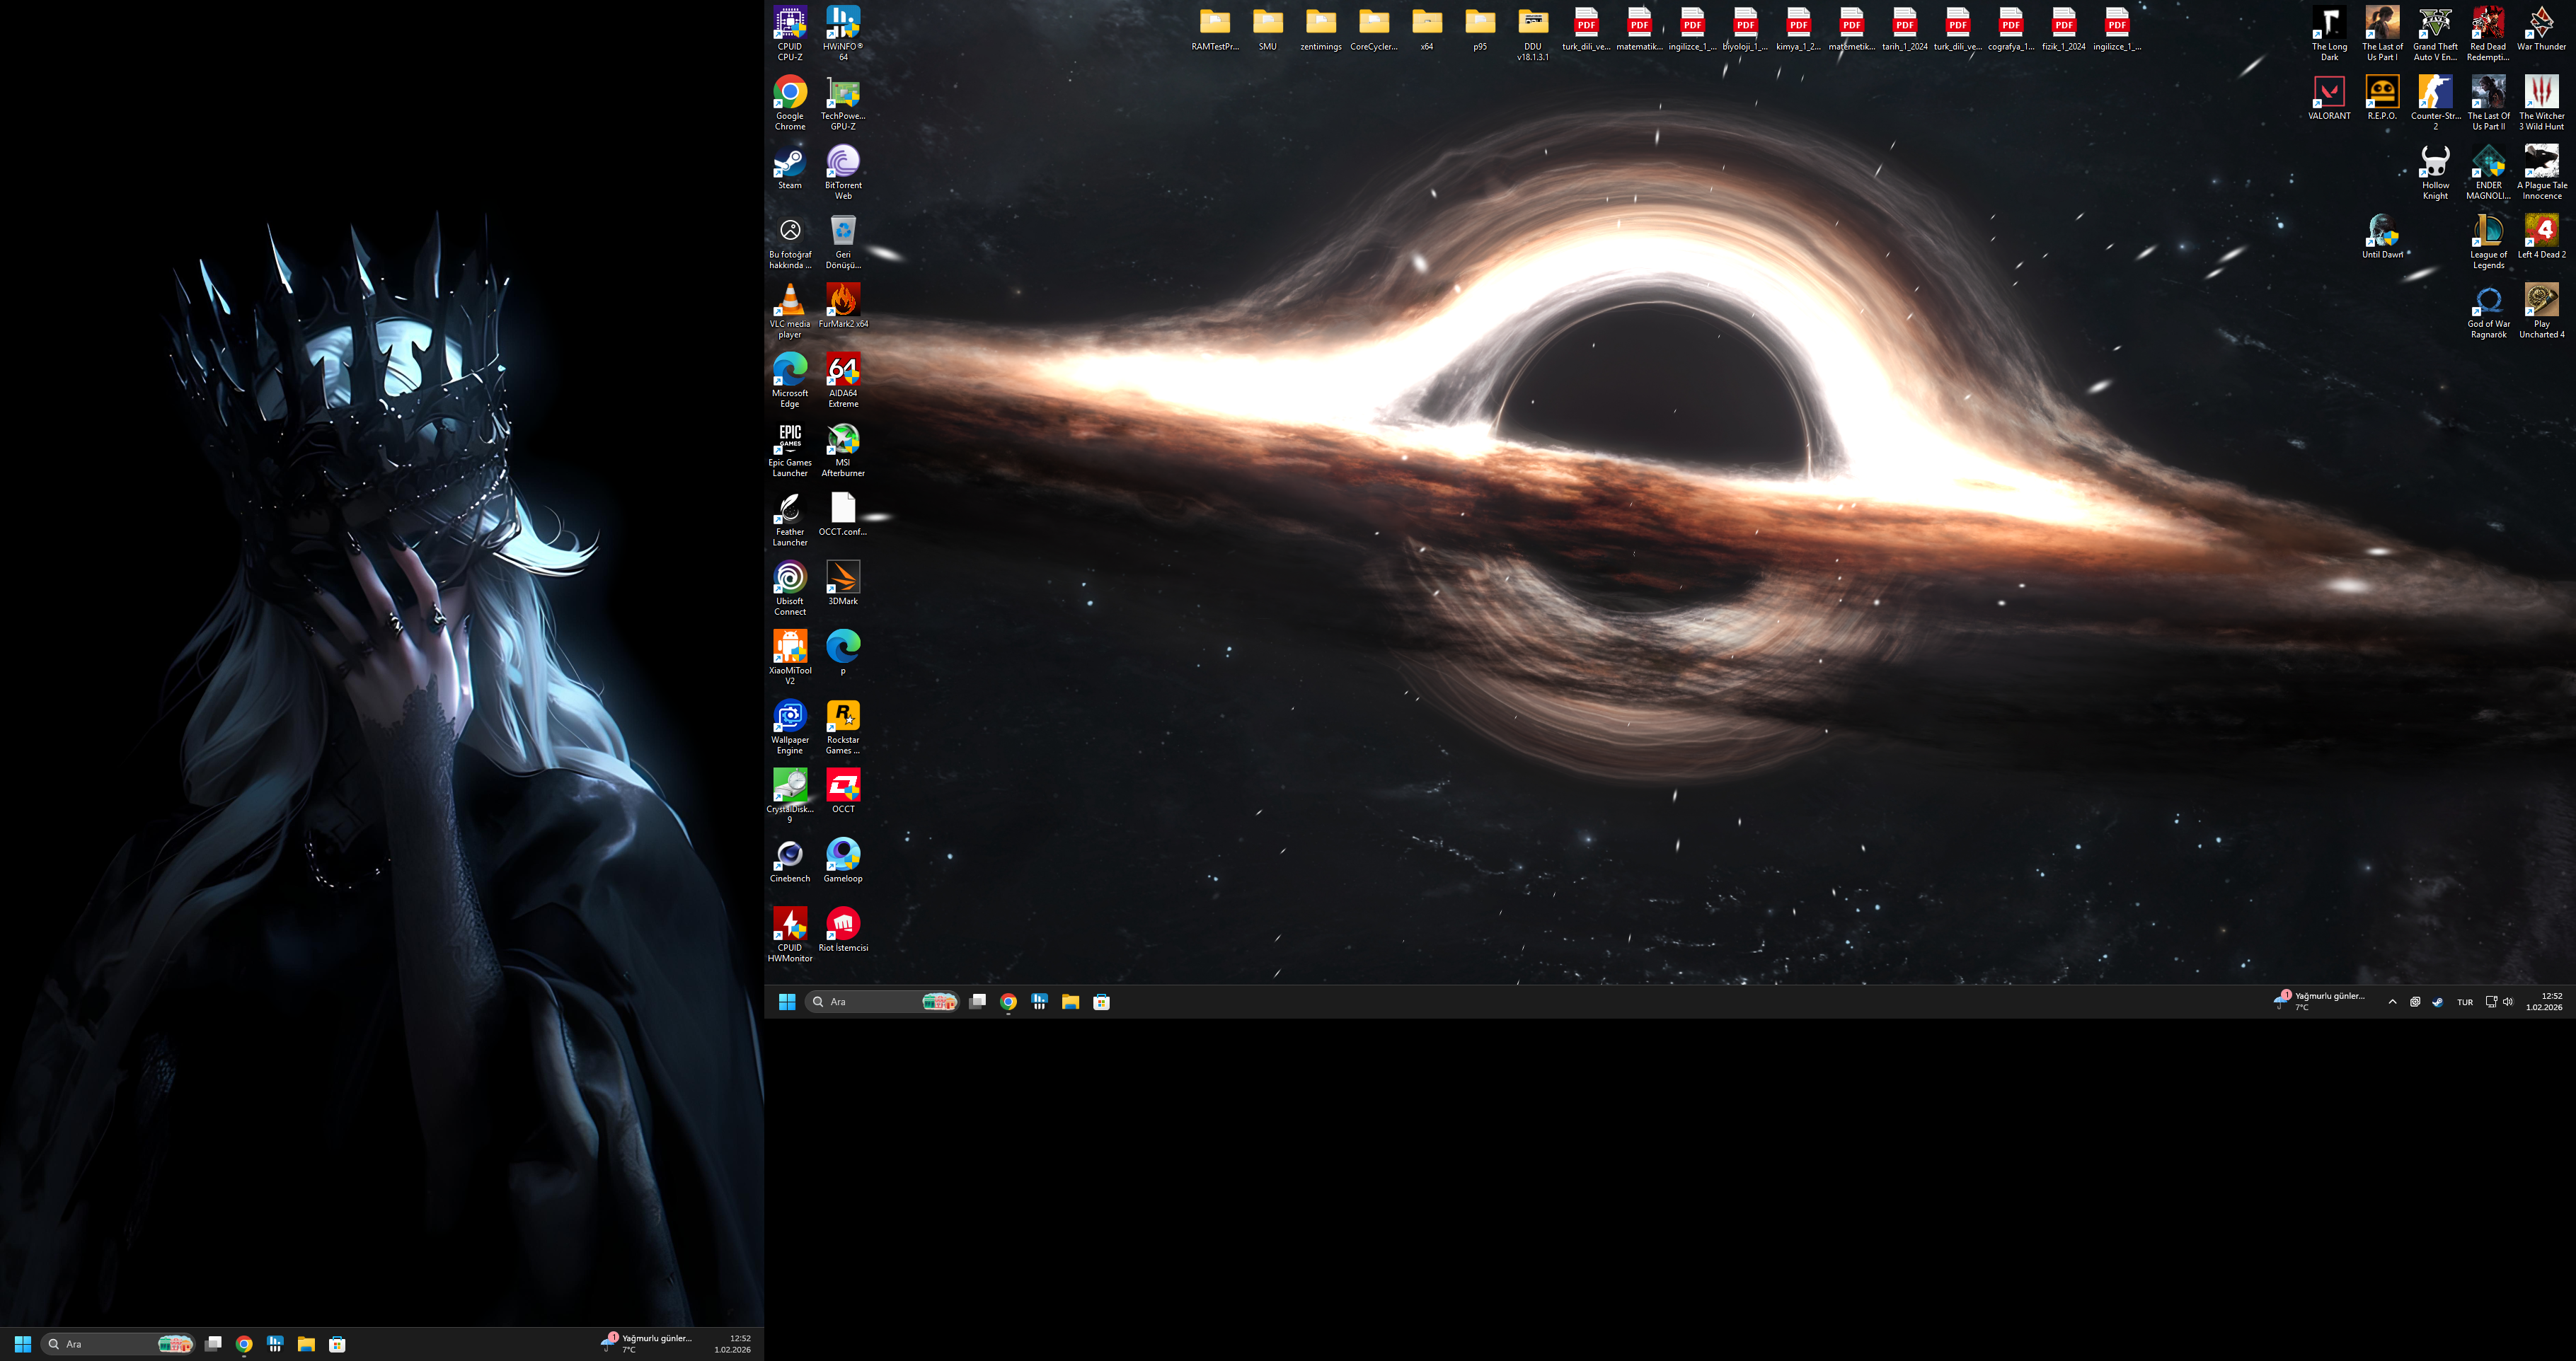Select the Hollow Knight desktop icon
Viewport: 2576px width, 1361px height.
click(2435, 172)
